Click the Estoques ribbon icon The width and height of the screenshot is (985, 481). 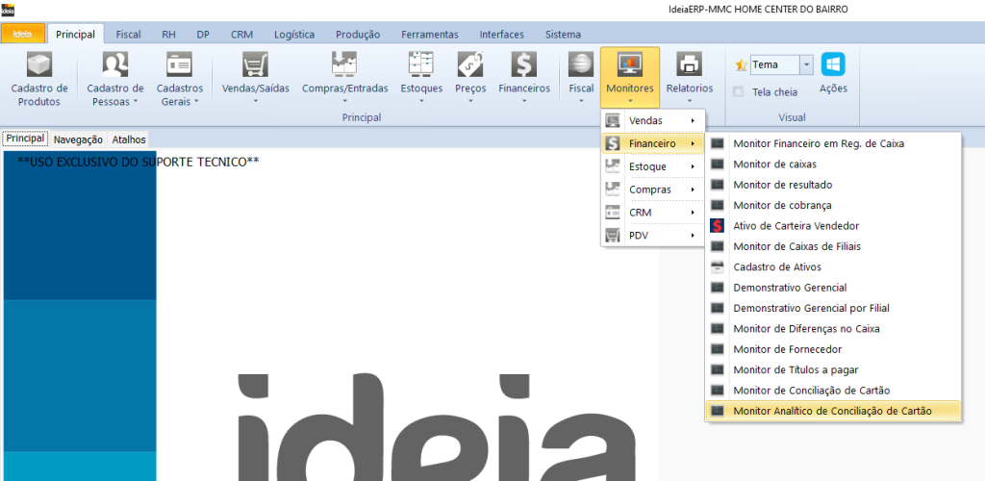click(x=421, y=65)
